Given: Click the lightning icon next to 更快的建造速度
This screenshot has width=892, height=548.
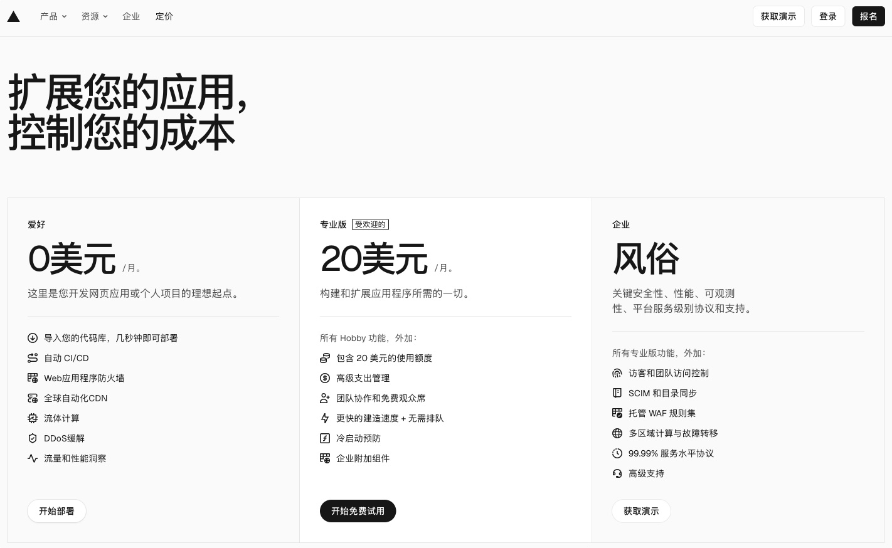Looking at the screenshot, I should [325, 418].
